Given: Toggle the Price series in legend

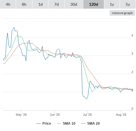Looking at the screenshot, I should (x=46, y=124).
